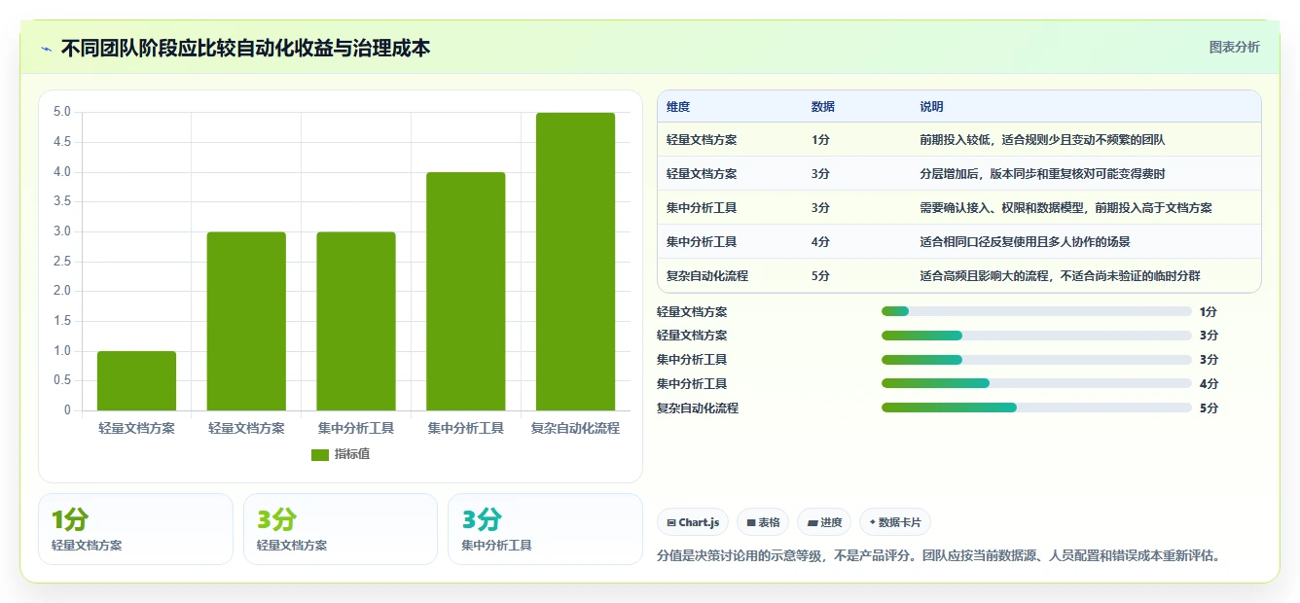Select the 表格 chip
1300x603 pixels.
(763, 522)
